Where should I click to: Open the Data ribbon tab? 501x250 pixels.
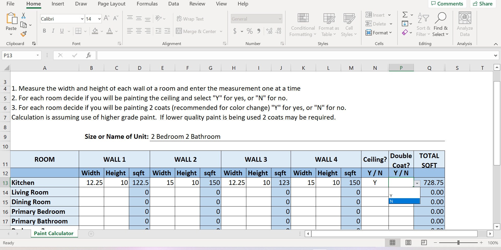pyautogui.click(x=173, y=4)
